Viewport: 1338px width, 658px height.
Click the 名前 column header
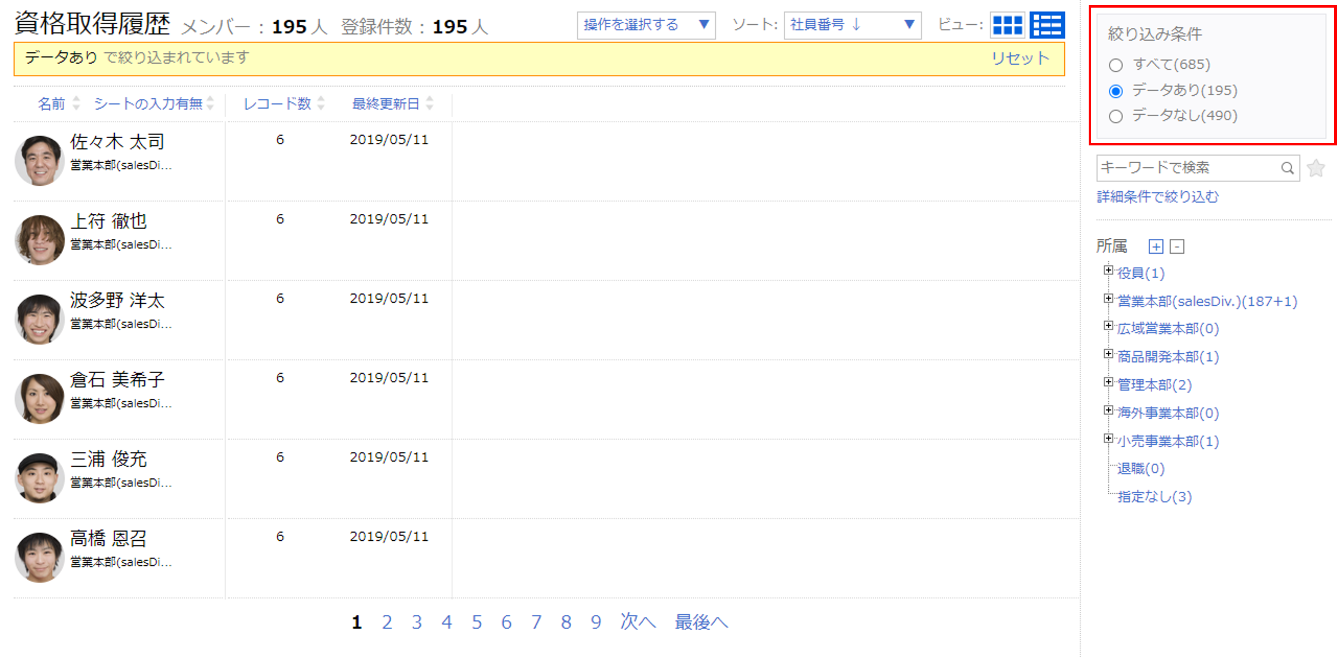point(51,104)
